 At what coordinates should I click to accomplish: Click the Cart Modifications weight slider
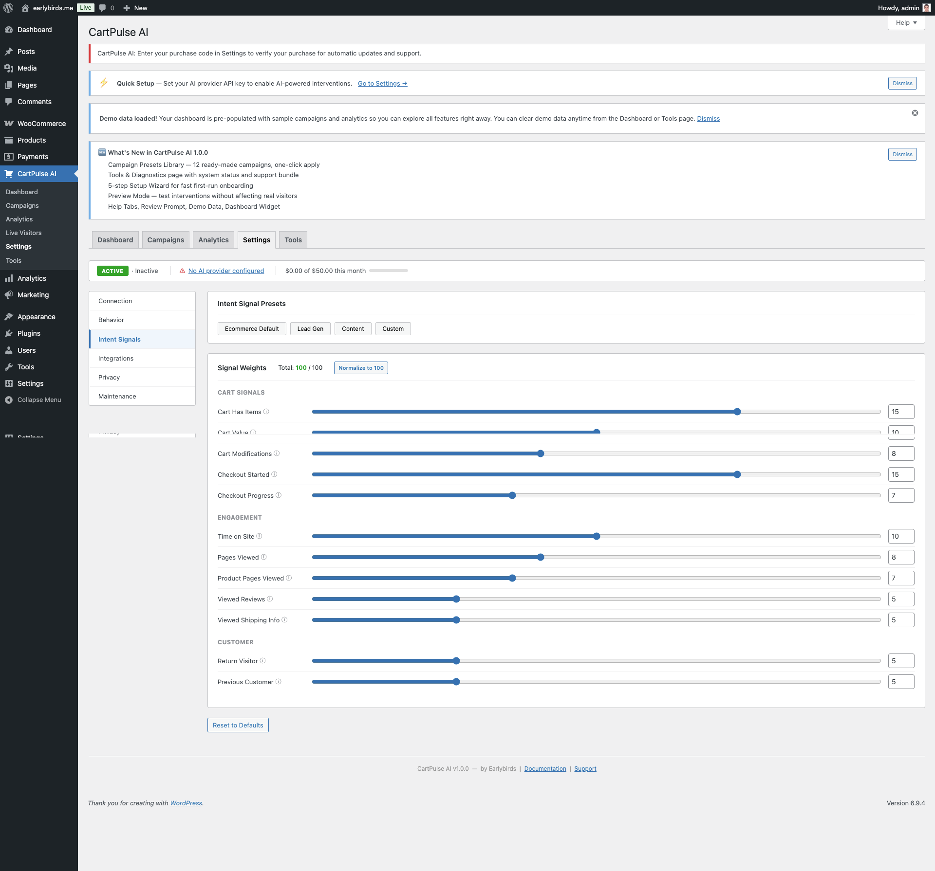pos(541,454)
